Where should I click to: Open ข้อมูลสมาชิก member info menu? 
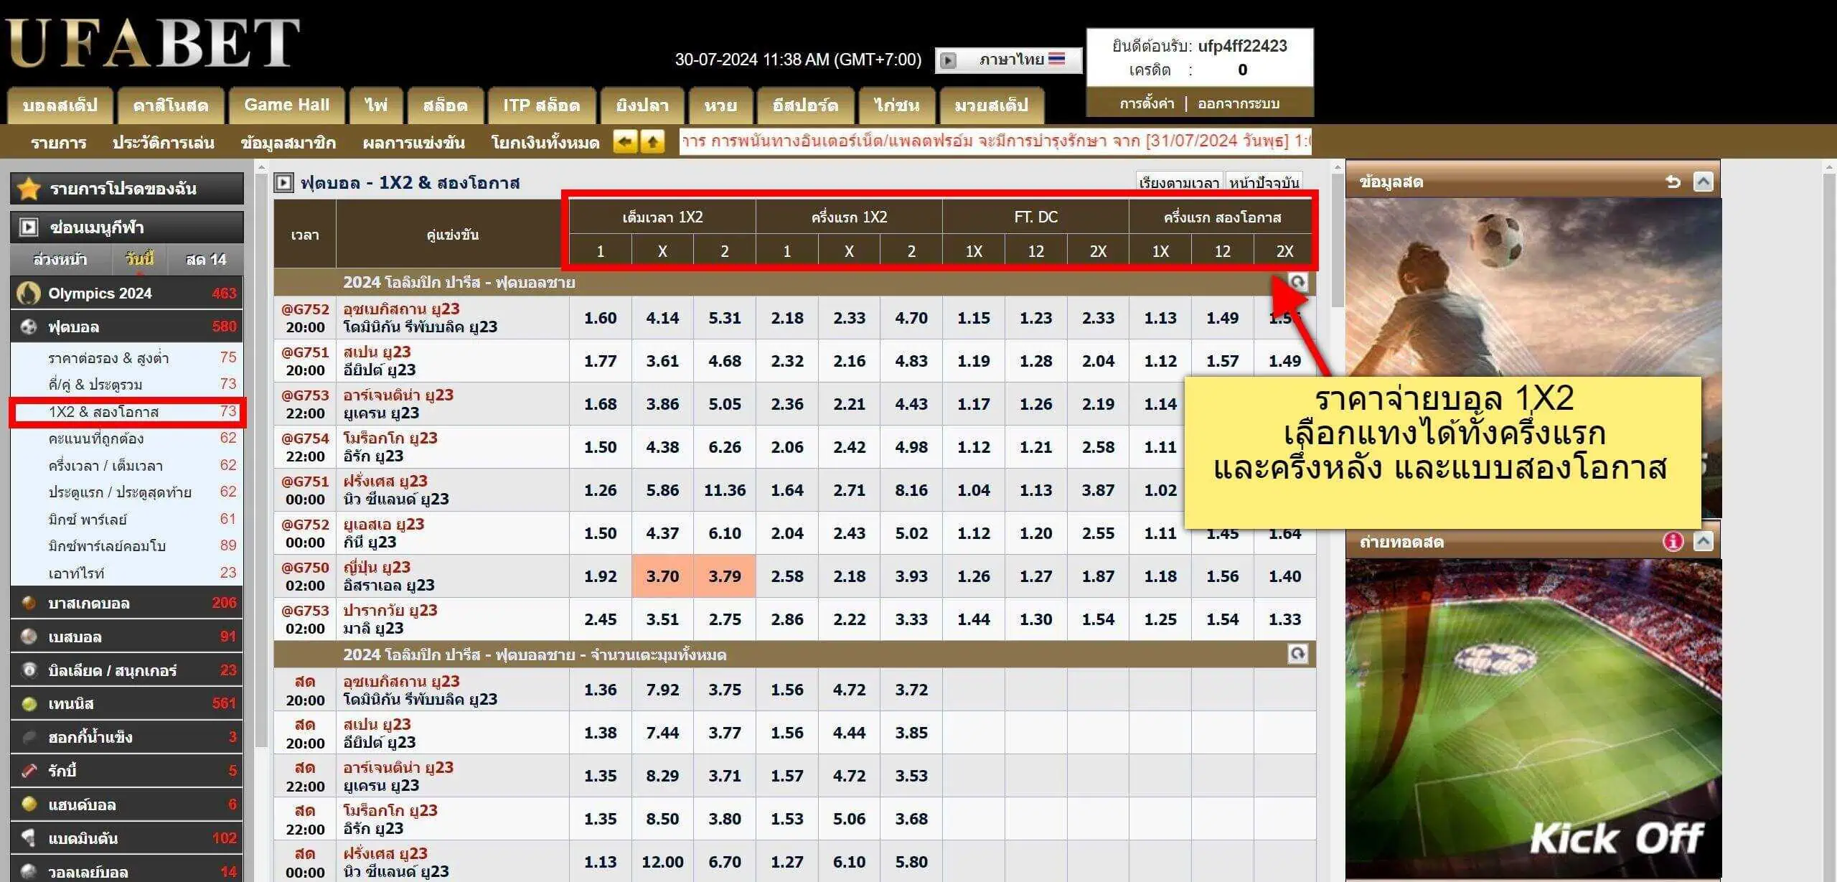coord(288,143)
